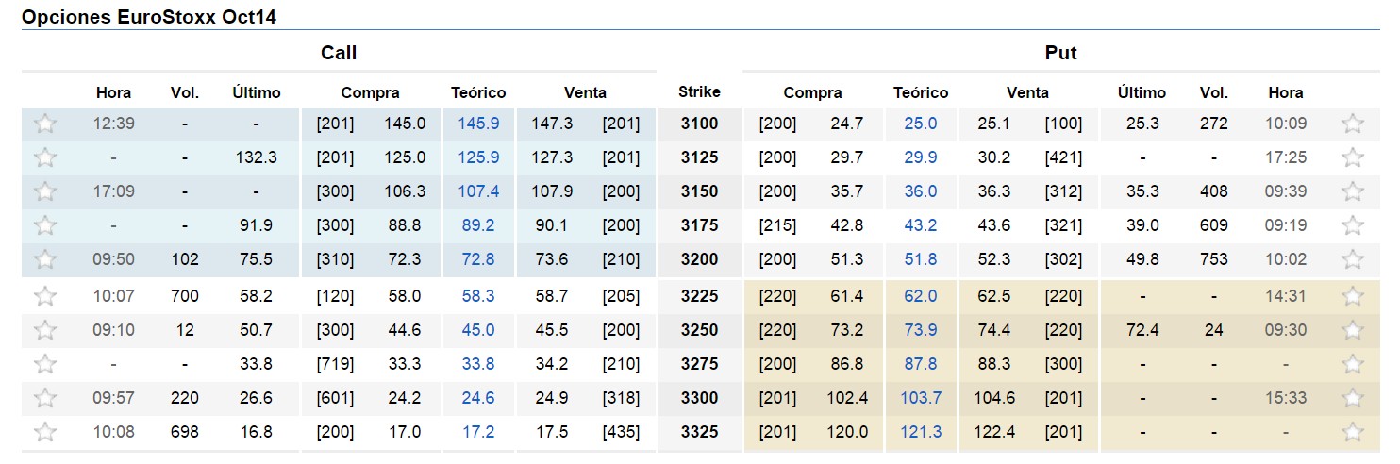Favorite the 3325 call option star
This screenshot has width=1400, height=464.
point(44,432)
